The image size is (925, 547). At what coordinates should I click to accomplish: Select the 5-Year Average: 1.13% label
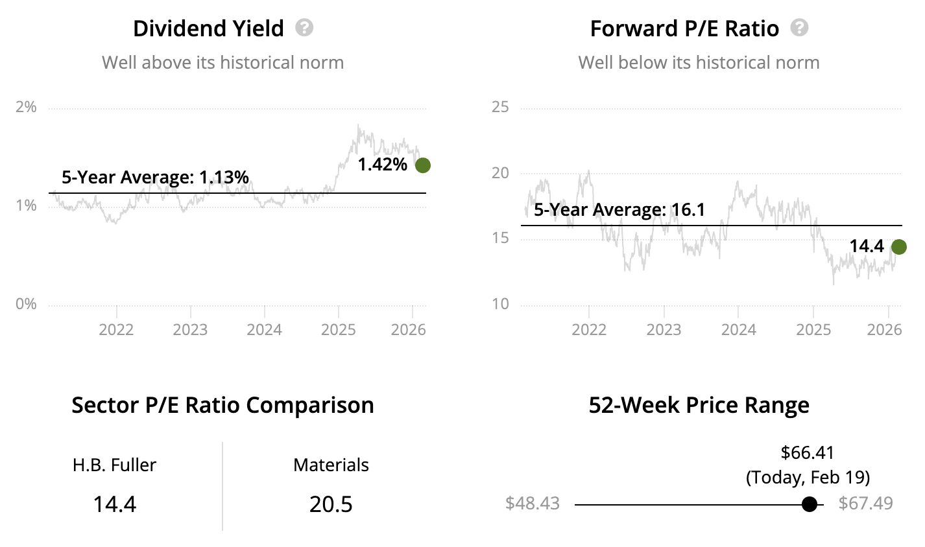(x=155, y=177)
